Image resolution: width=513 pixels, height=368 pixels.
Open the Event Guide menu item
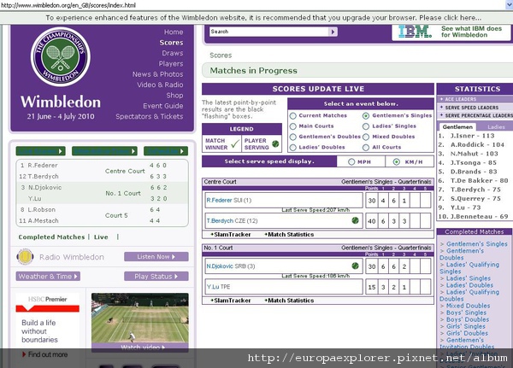coord(163,106)
